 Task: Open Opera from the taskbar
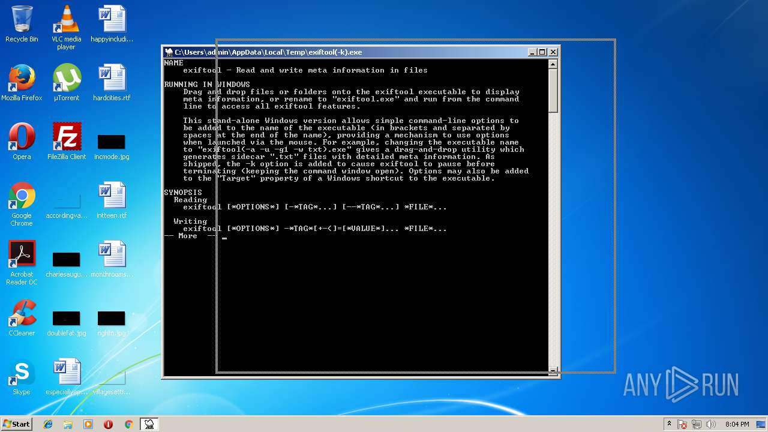(108, 424)
